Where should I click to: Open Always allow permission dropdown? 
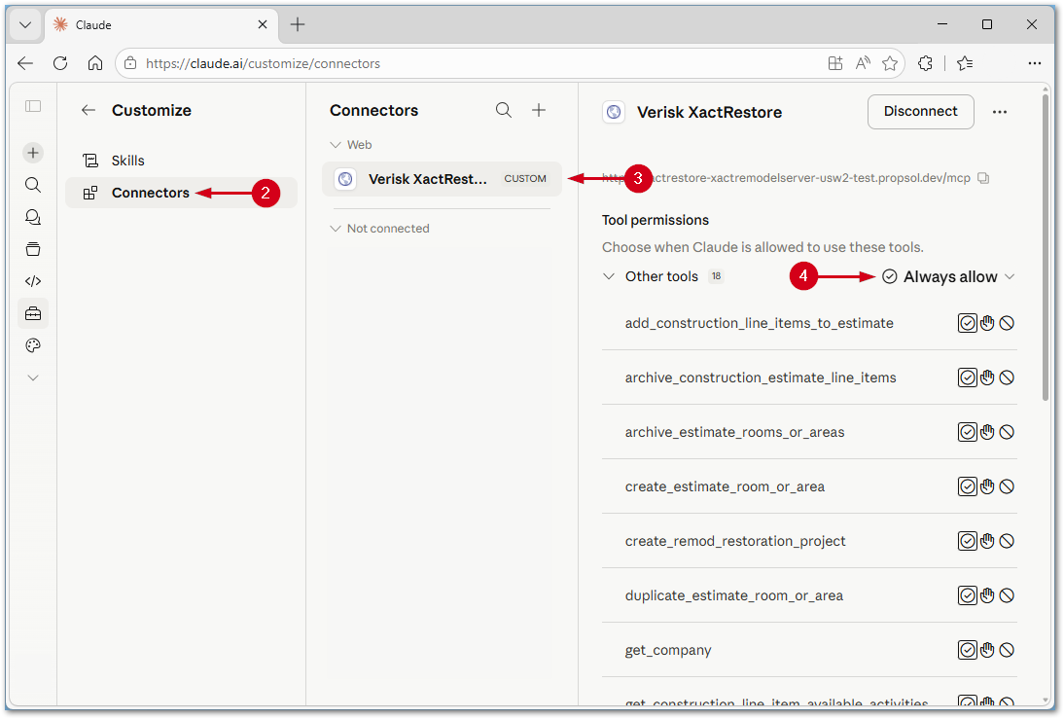pos(948,276)
